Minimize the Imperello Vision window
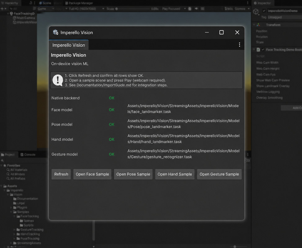 pos(207,32)
